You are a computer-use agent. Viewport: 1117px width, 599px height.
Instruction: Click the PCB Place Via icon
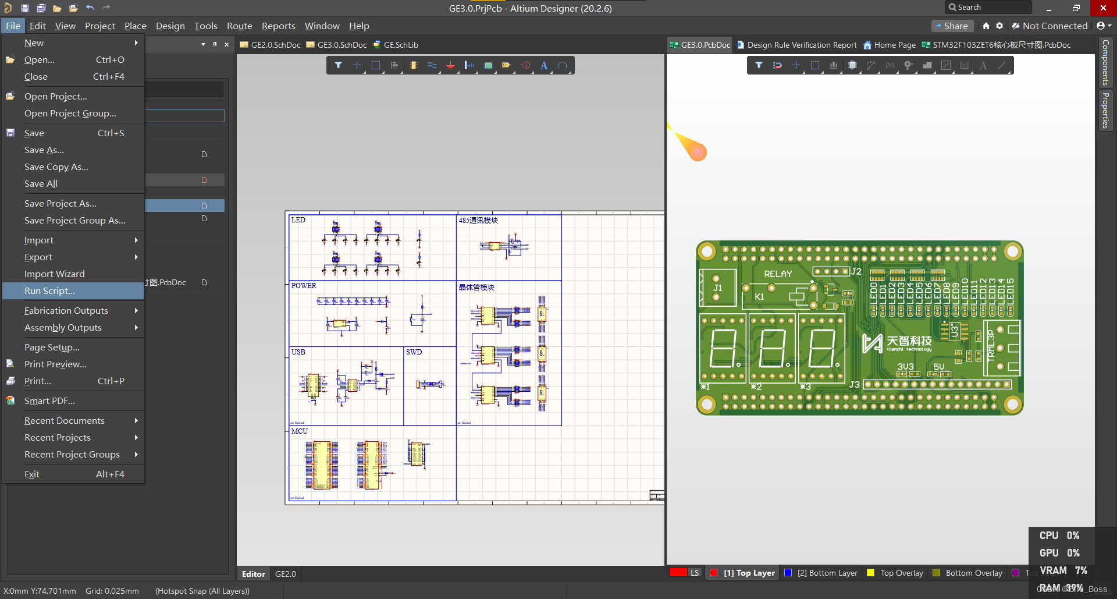(x=908, y=65)
